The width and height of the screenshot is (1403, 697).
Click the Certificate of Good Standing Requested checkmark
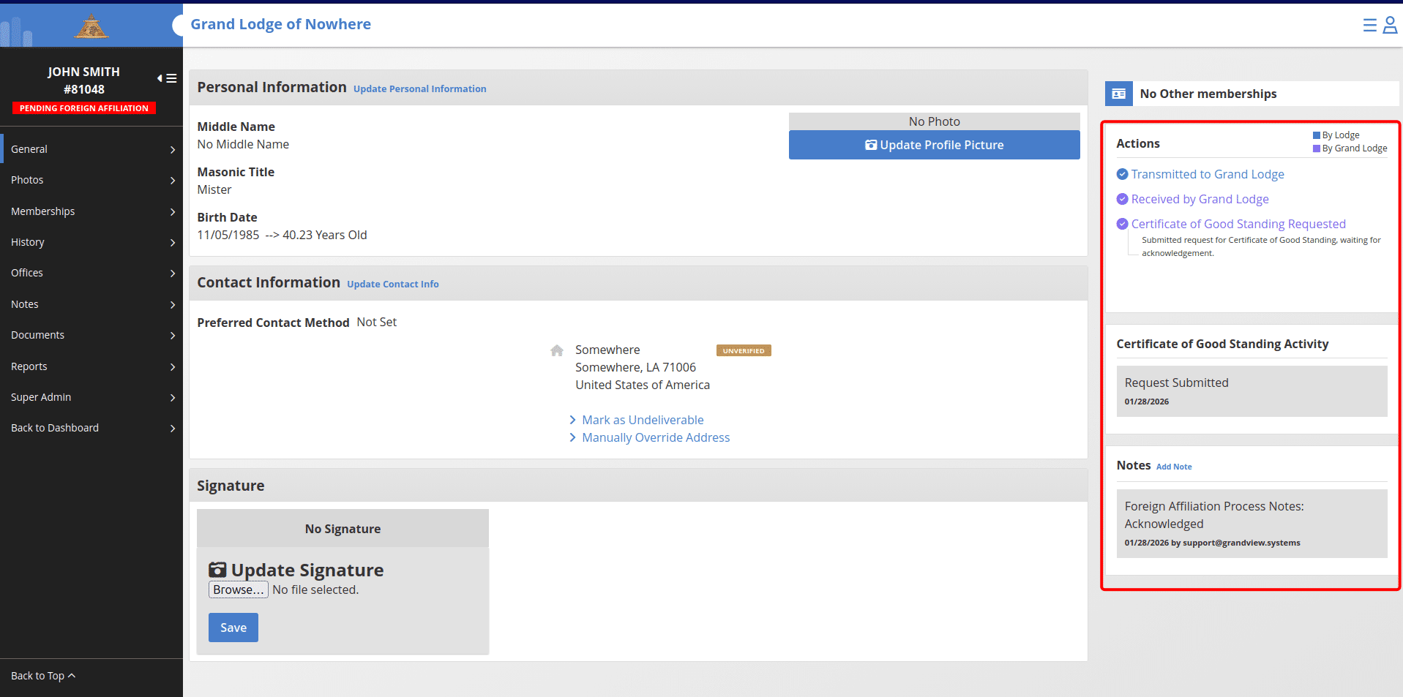click(x=1122, y=224)
